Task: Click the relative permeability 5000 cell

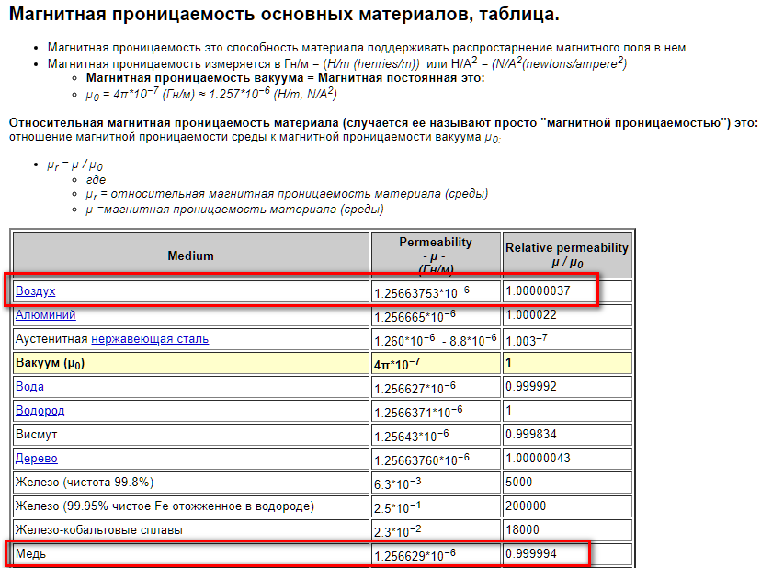Action: [567, 483]
